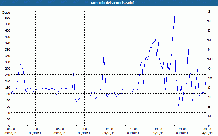
Task: Select the 18:00 time label
Action: (x=158, y=129)
